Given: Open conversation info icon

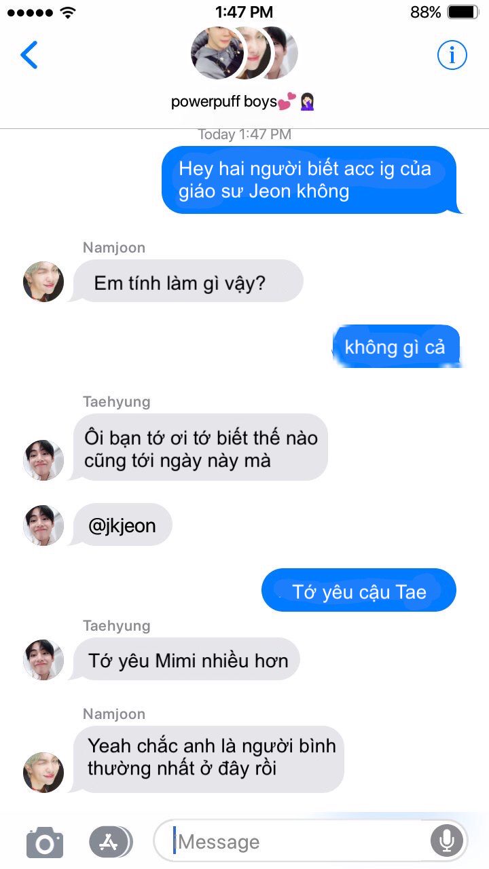Looking at the screenshot, I should click(452, 55).
